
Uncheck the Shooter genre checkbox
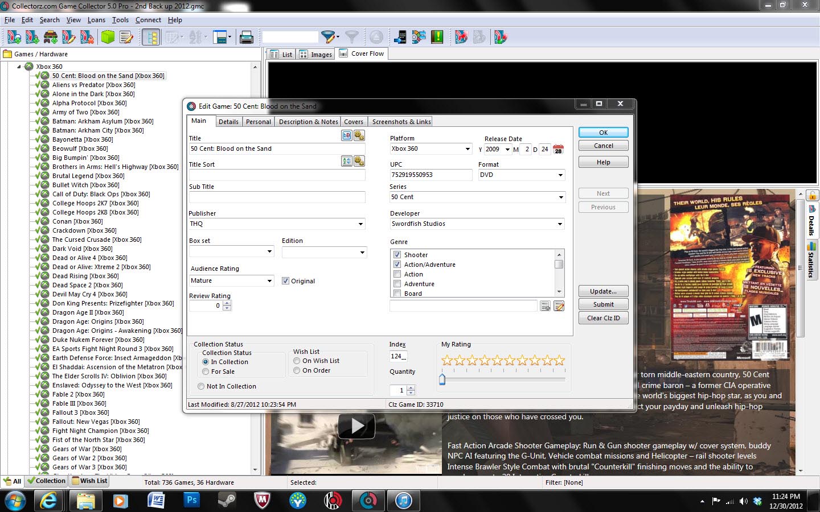point(397,255)
